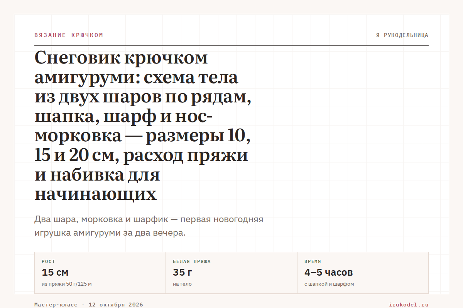Click the subtitle starting 'Два шара, морковка'
This screenshot has height=308, width=463.
click(149, 226)
